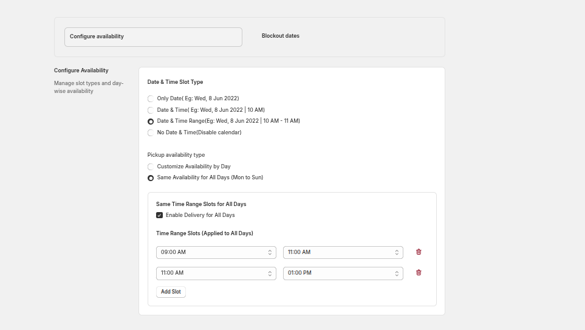Open the 09:00 AM start time dropdown
The width and height of the screenshot is (585, 330).
coord(216,252)
